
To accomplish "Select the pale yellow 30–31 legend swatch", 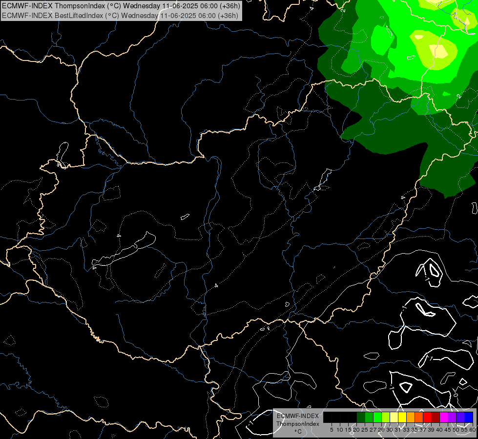I will pos(394,417).
